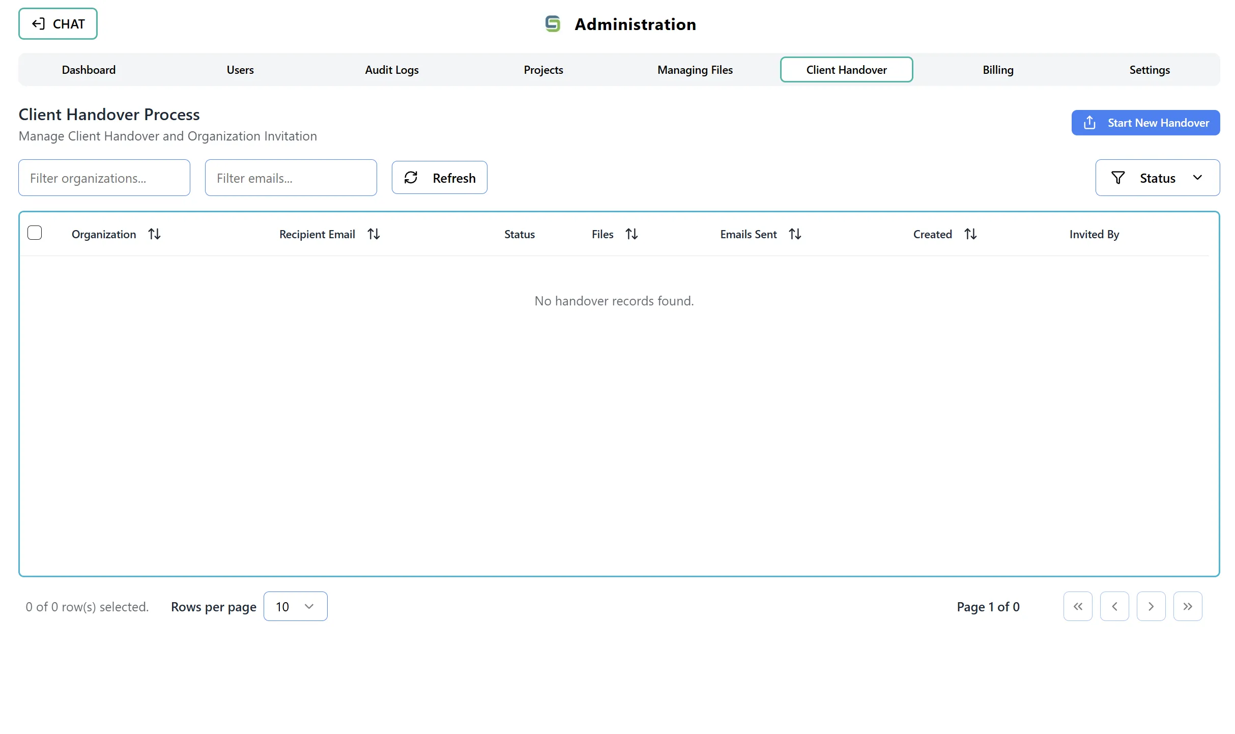Sort the Files column
The width and height of the screenshot is (1235, 734).
coord(632,234)
